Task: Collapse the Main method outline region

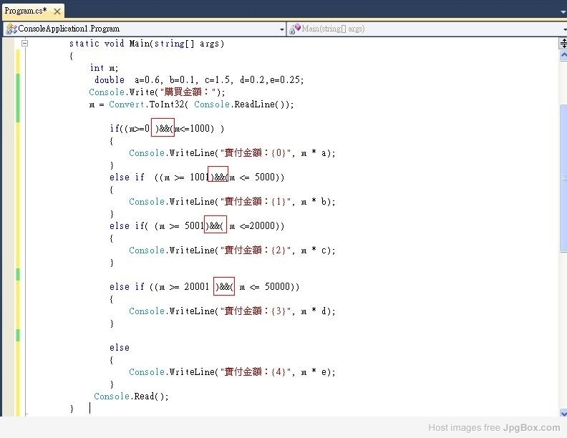Action: click(24, 44)
